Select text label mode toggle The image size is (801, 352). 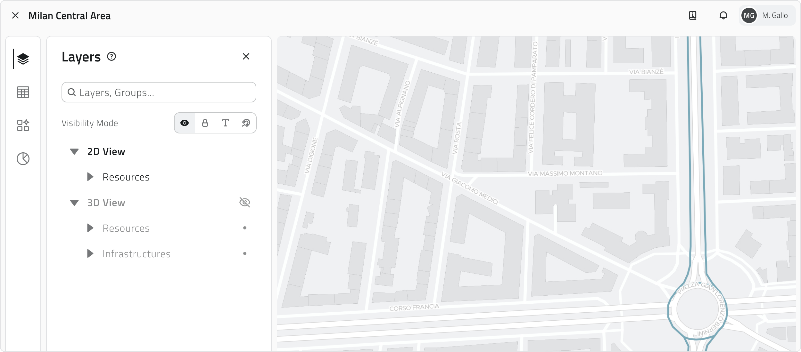pyautogui.click(x=226, y=123)
